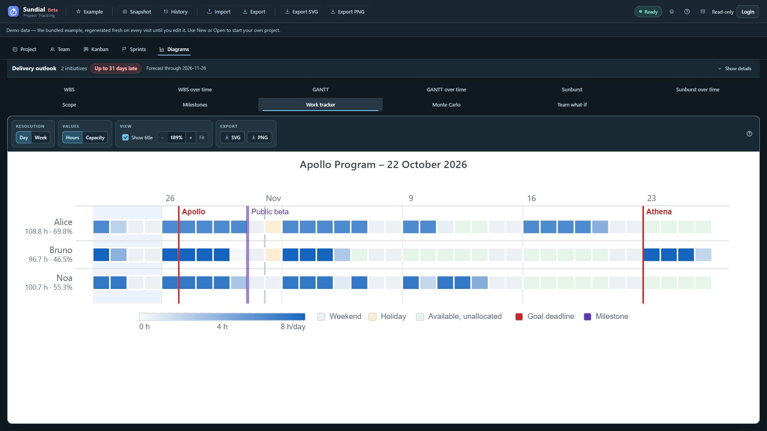Click Export PNG in top toolbar
The image size is (767, 431).
click(x=347, y=12)
